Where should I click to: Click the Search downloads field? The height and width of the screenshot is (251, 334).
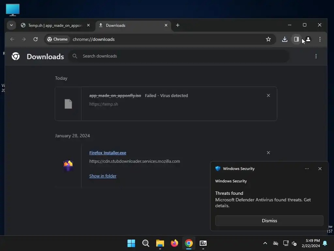178,56
